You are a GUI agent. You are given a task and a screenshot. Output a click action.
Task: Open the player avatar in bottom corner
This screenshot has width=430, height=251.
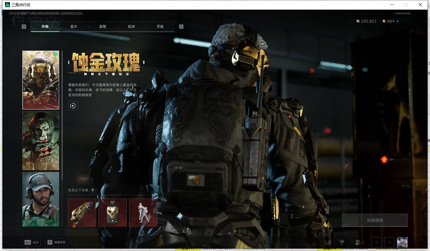point(402,242)
